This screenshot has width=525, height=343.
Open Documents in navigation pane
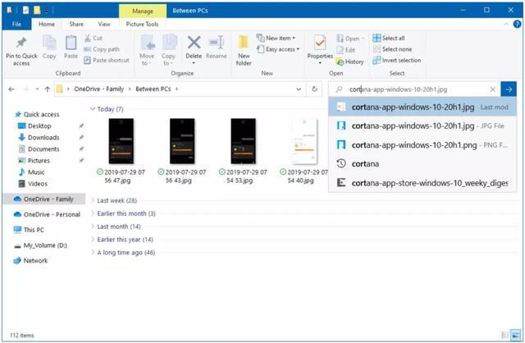39,149
